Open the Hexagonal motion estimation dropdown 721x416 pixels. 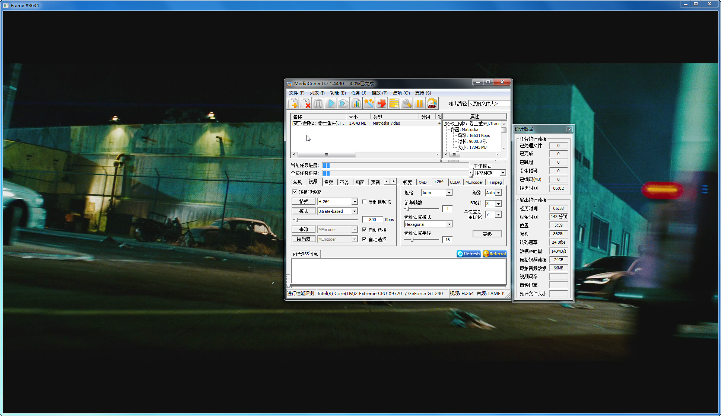coord(449,224)
